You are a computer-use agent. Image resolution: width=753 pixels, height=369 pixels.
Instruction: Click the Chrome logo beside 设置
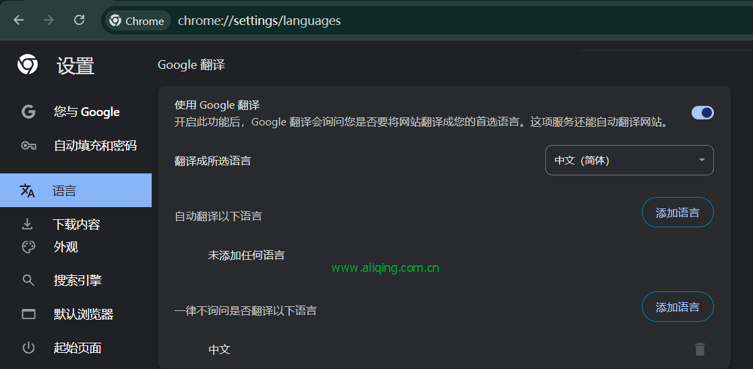(28, 64)
